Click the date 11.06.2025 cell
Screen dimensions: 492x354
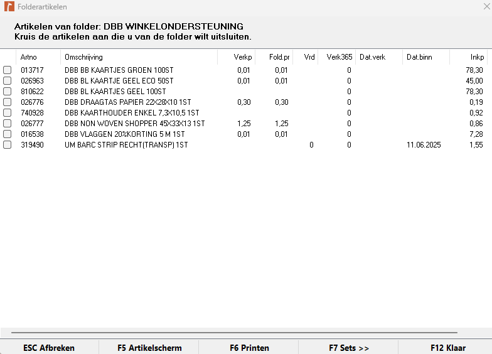click(x=424, y=144)
